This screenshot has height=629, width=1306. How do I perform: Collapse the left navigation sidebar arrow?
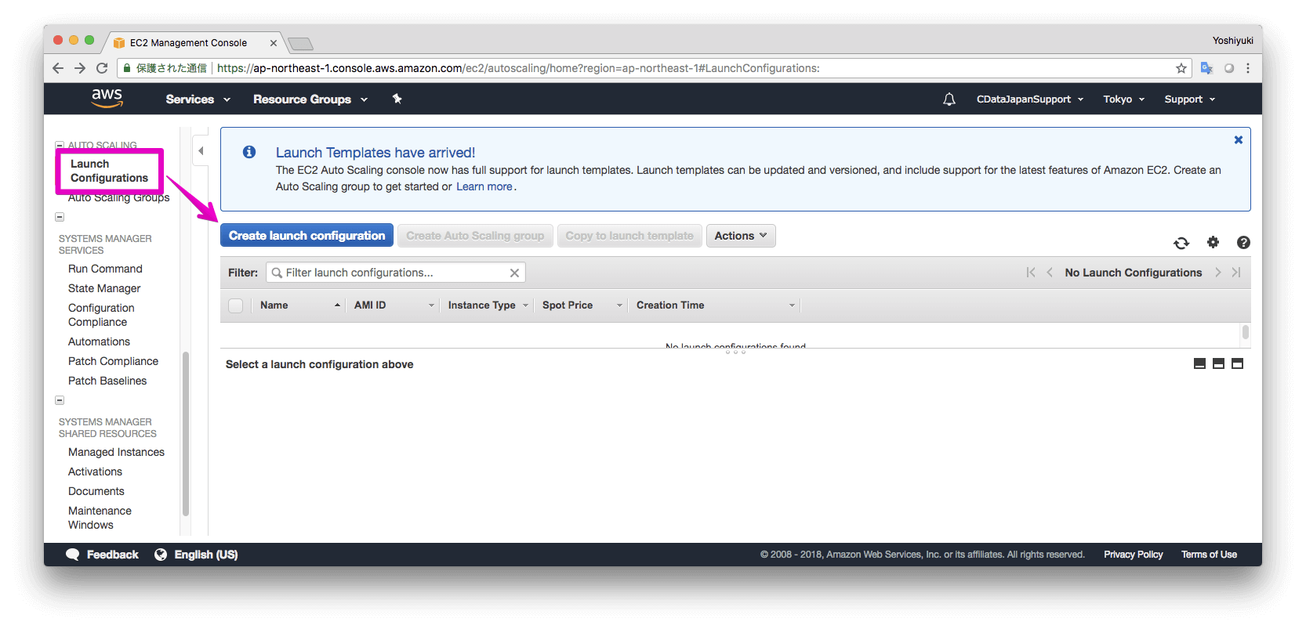coord(201,151)
